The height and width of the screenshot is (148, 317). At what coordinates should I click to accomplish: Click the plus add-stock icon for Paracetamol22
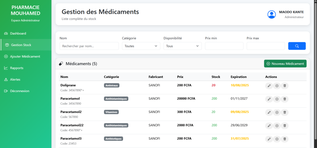(x=277, y=126)
